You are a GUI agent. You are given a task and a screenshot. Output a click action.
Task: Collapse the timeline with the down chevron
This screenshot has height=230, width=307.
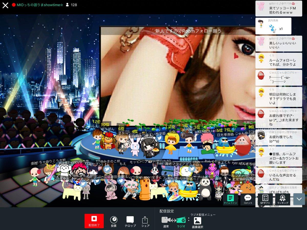pyautogui.click(x=299, y=199)
